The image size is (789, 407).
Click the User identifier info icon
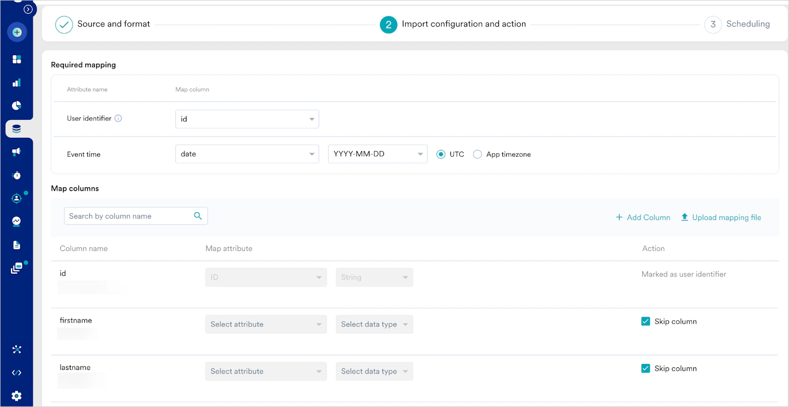click(118, 118)
